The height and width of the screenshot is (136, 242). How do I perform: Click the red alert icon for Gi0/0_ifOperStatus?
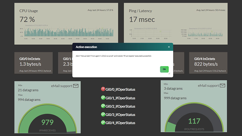103,89
